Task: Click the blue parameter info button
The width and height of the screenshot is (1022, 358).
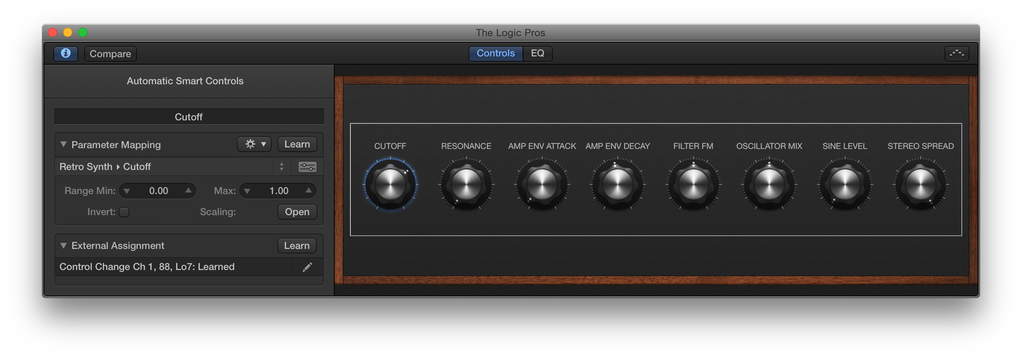Action: 66,53
